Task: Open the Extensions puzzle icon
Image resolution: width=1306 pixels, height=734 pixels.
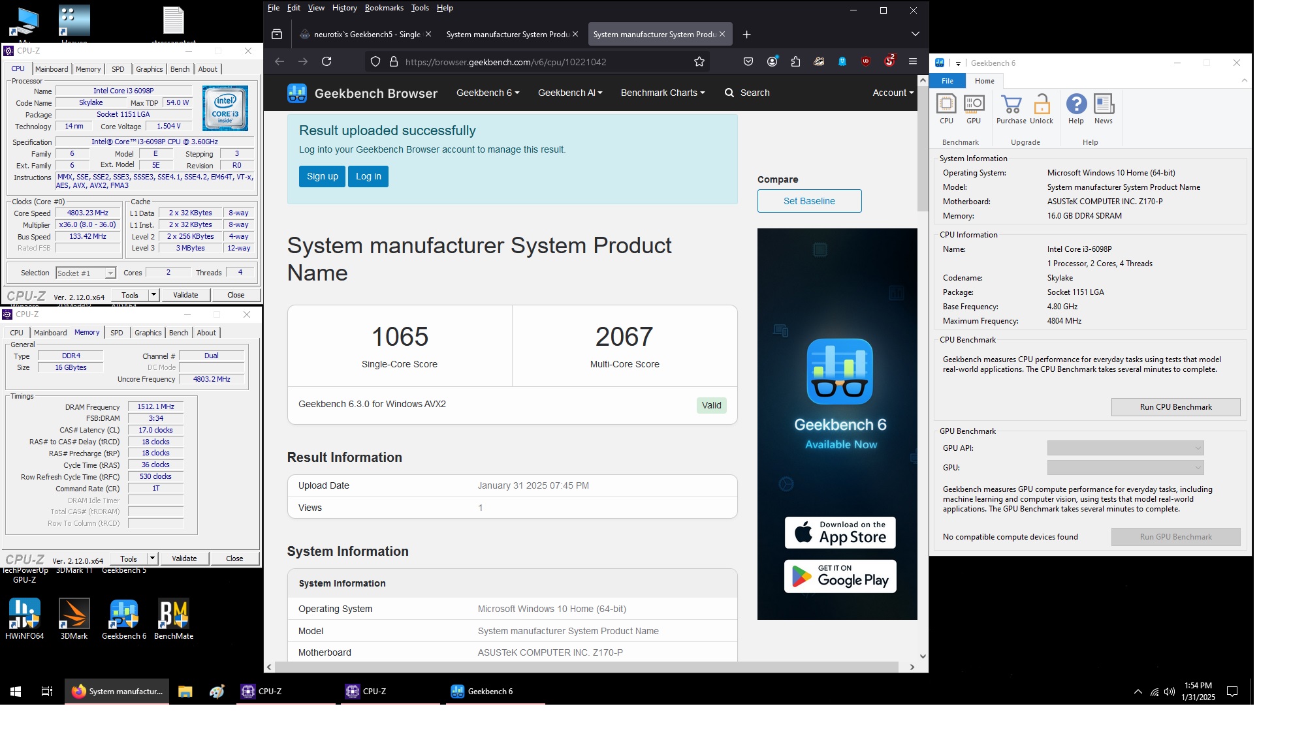Action: coord(795,61)
